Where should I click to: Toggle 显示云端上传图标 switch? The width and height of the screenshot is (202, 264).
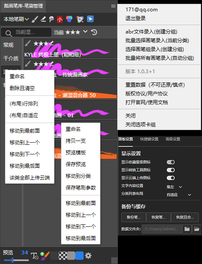(x=171, y=178)
